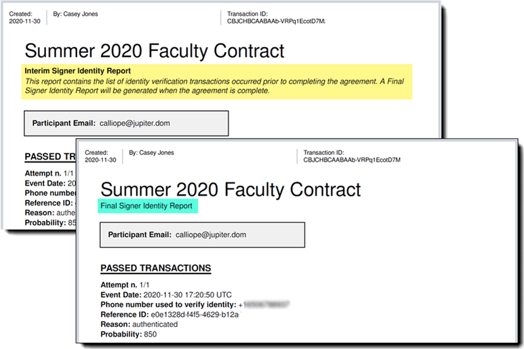The height and width of the screenshot is (349, 524).
Task: Click the italic description paragraph in the yellow highlight
Action: (x=214, y=86)
